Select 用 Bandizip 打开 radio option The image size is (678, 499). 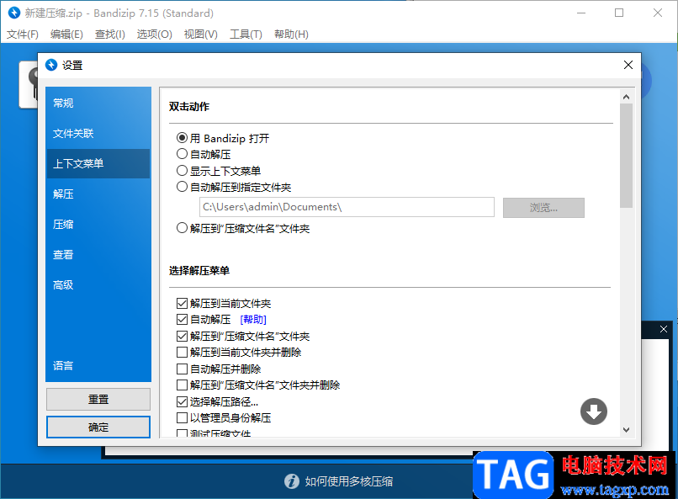182,138
